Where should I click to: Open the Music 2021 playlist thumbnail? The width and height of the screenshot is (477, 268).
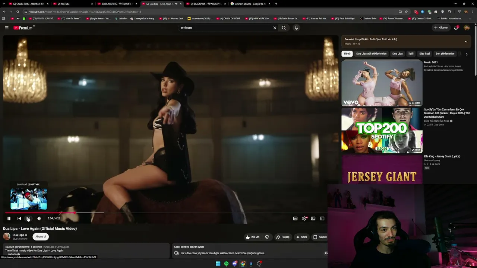coord(382,83)
